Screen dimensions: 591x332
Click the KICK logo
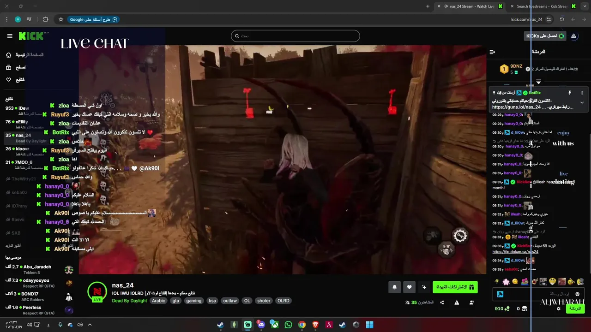pos(31,36)
